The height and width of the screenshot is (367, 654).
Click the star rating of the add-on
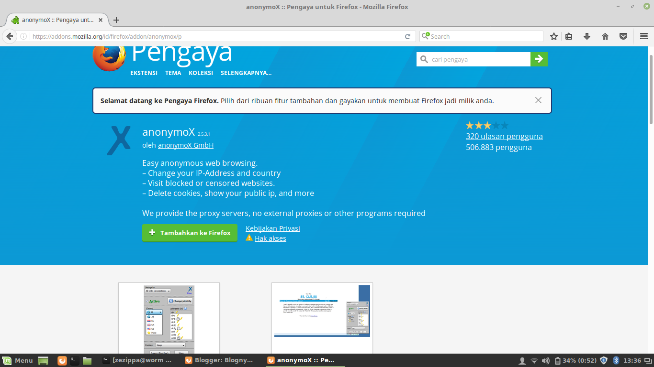click(x=487, y=125)
